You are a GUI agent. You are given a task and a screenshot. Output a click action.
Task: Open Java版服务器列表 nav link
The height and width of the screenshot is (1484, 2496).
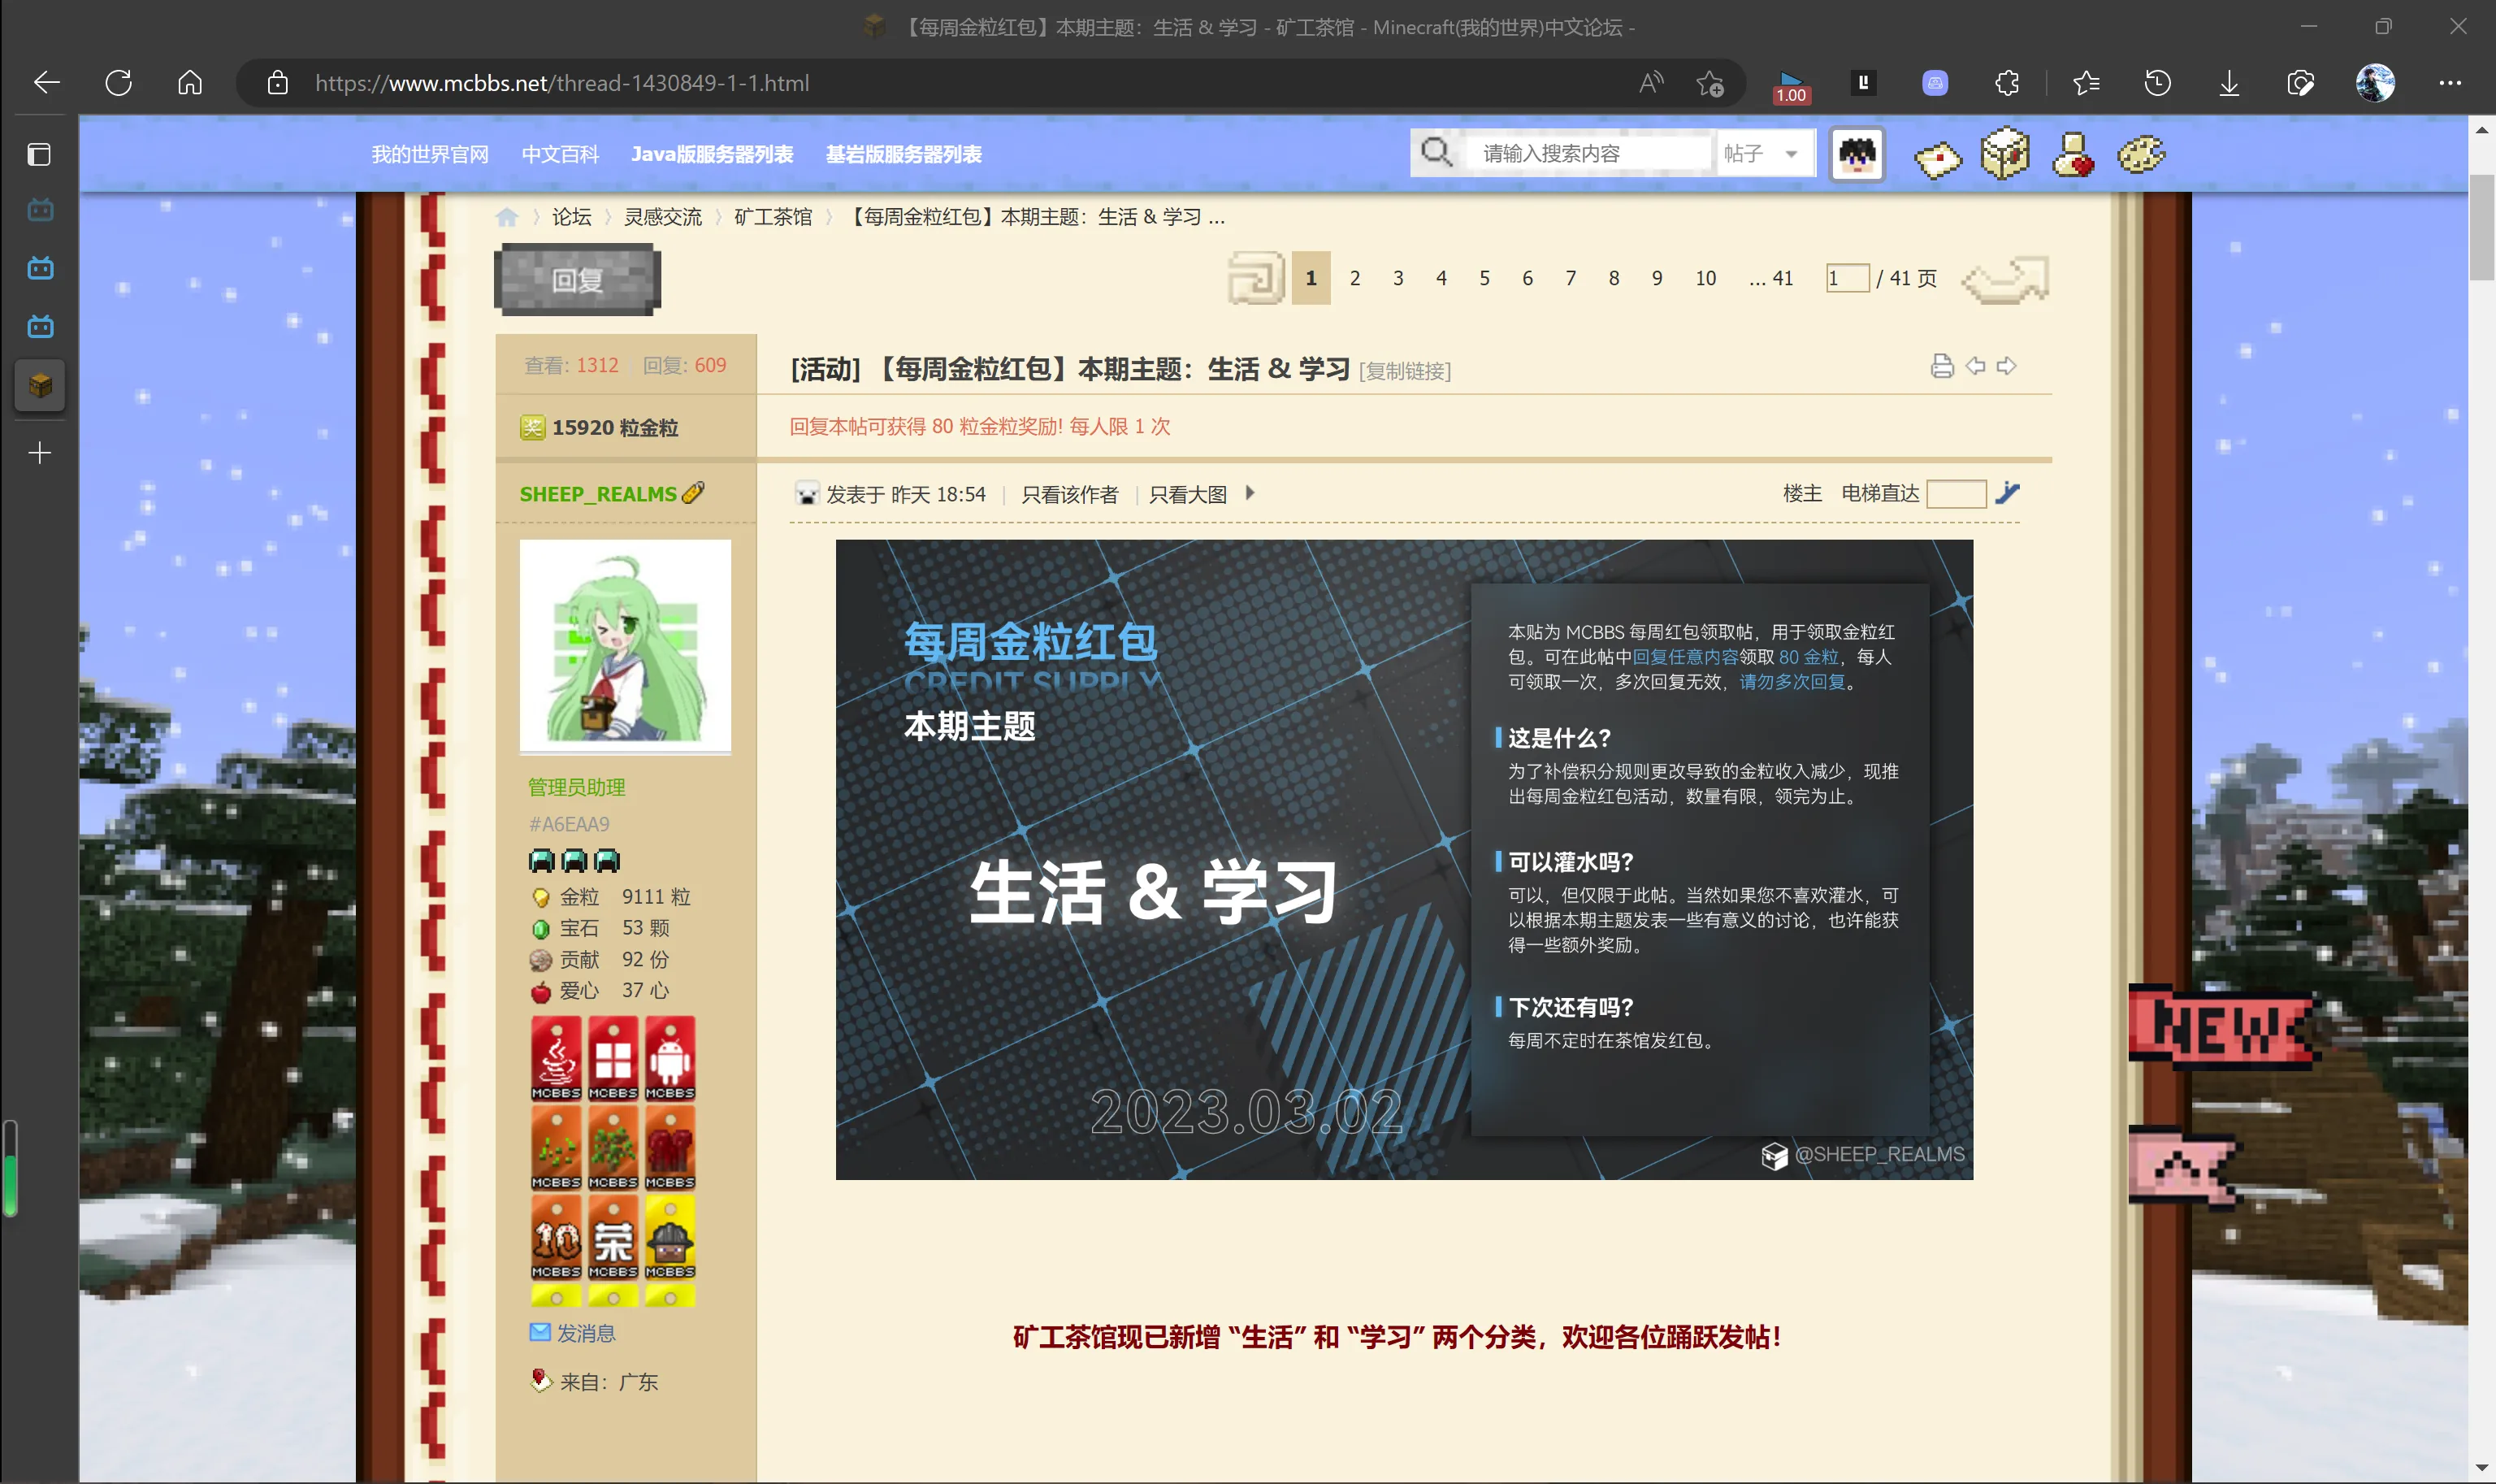[x=712, y=154]
